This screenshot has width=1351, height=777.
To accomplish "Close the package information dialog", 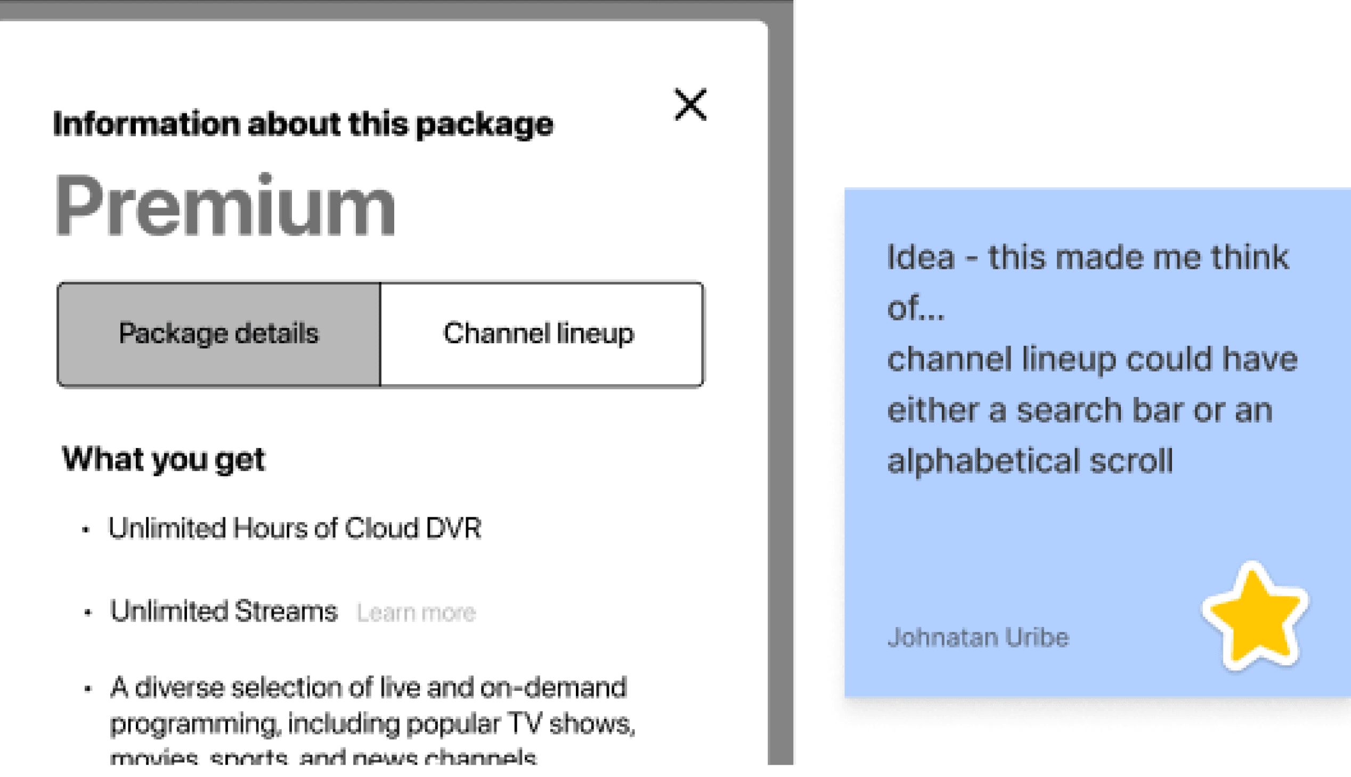I will pyautogui.click(x=690, y=105).
